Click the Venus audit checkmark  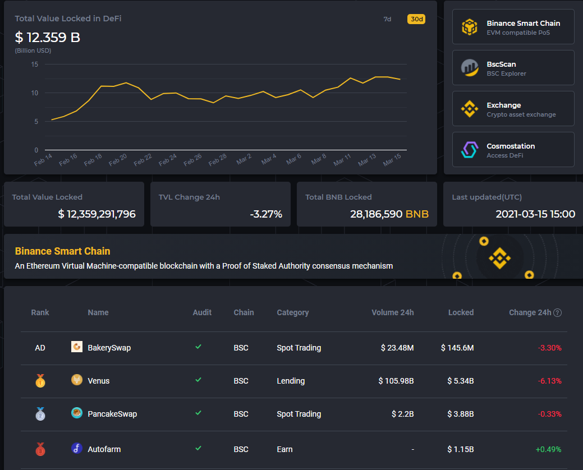198,380
